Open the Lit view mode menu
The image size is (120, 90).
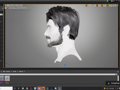pos(17,5)
